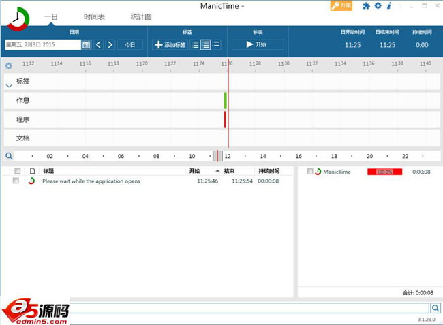443x325 pixels.
Task: Click the sort arrow beside 开始
Action: pyautogui.click(x=217, y=171)
